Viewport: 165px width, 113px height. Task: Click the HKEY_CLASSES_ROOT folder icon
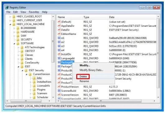14,16
